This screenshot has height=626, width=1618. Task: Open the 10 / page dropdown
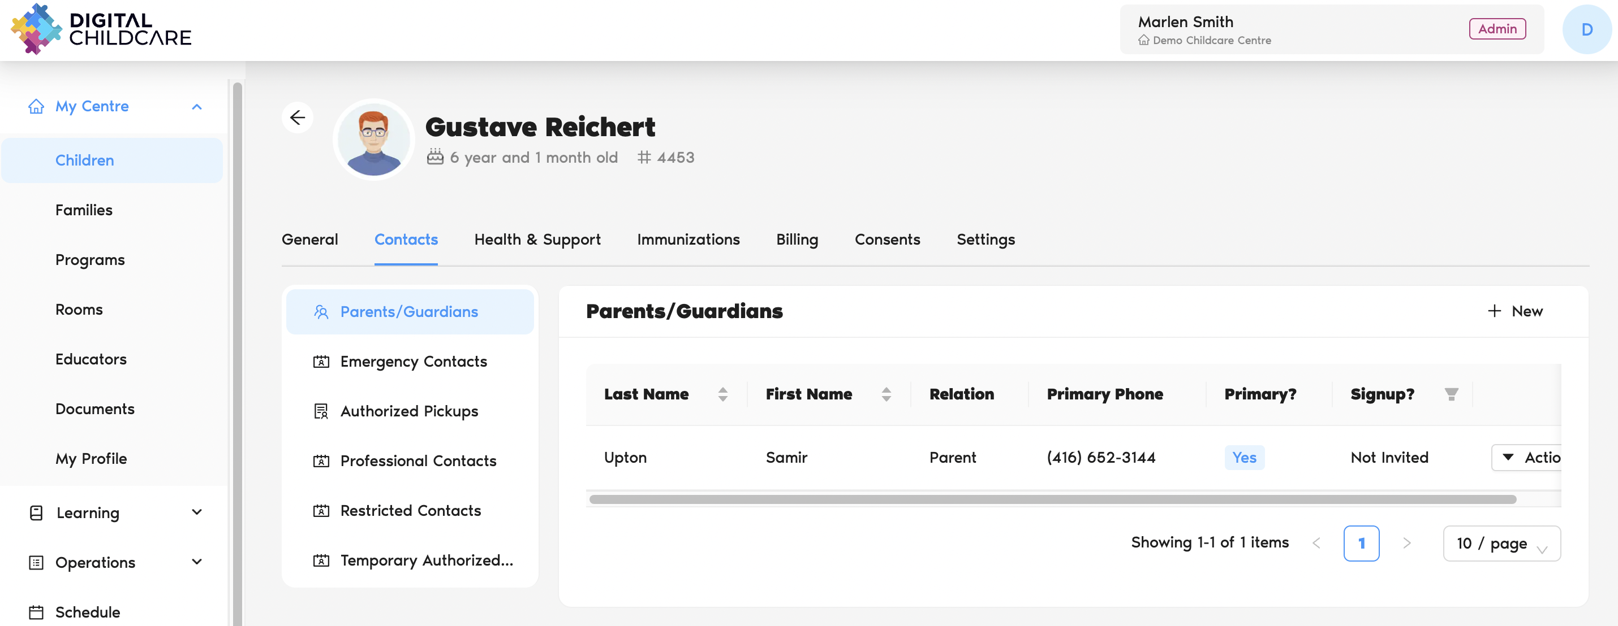coord(1501,543)
